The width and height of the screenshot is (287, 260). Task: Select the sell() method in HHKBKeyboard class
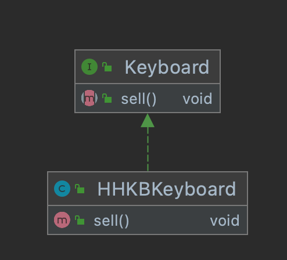tap(112, 221)
